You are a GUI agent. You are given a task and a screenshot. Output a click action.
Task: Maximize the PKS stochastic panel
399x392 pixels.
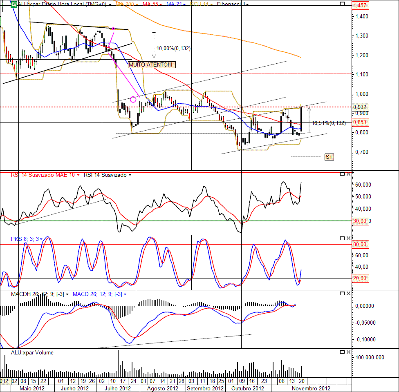pyautogui.click(x=343, y=238)
